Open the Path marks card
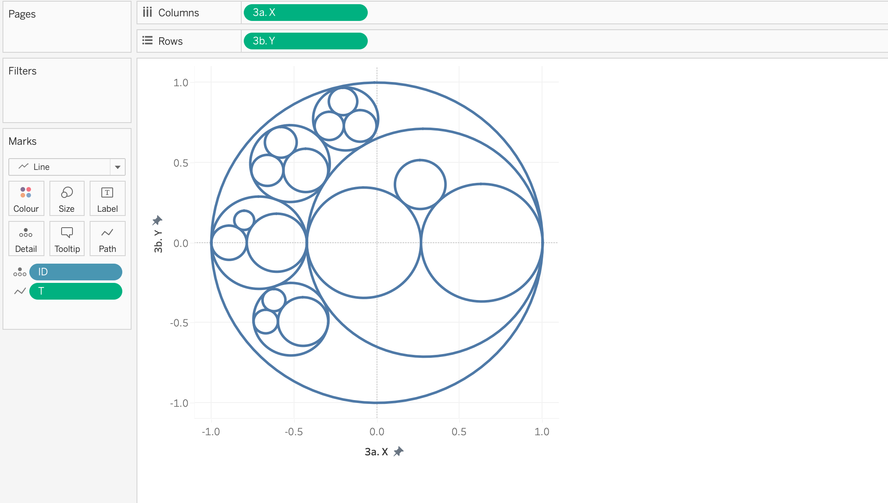The image size is (888, 503). 107,239
